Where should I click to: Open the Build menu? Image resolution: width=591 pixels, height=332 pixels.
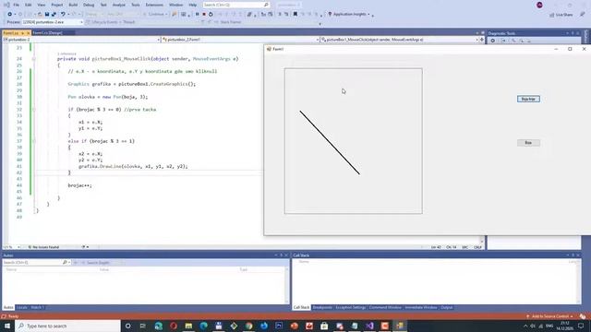click(73, 5)
